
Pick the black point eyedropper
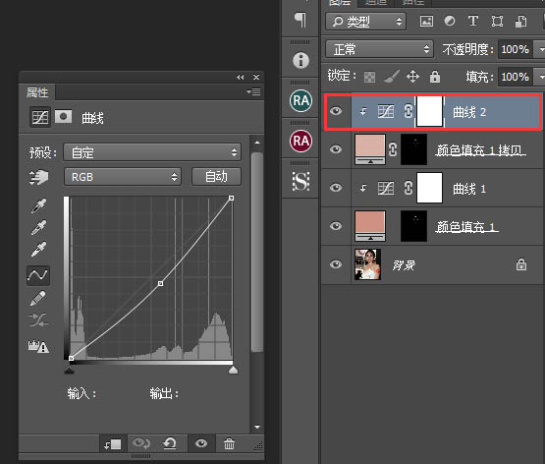[x=38, y=205]
